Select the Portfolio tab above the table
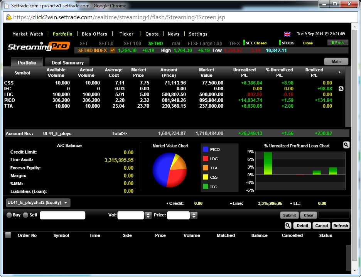The height and width of the screenshot is (277, 361). click(x=27, y=62)
